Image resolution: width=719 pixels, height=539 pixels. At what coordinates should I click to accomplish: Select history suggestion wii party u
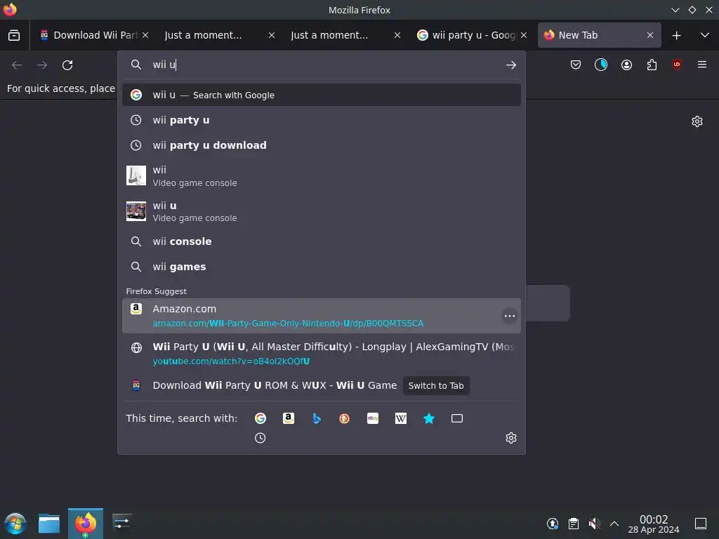click(322, 120)
